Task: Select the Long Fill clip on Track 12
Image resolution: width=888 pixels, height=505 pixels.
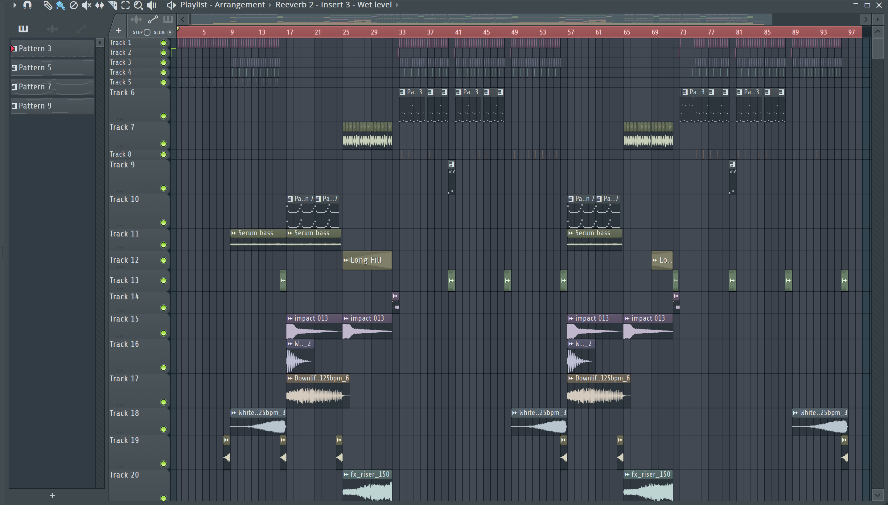Action: coord(367,260)
